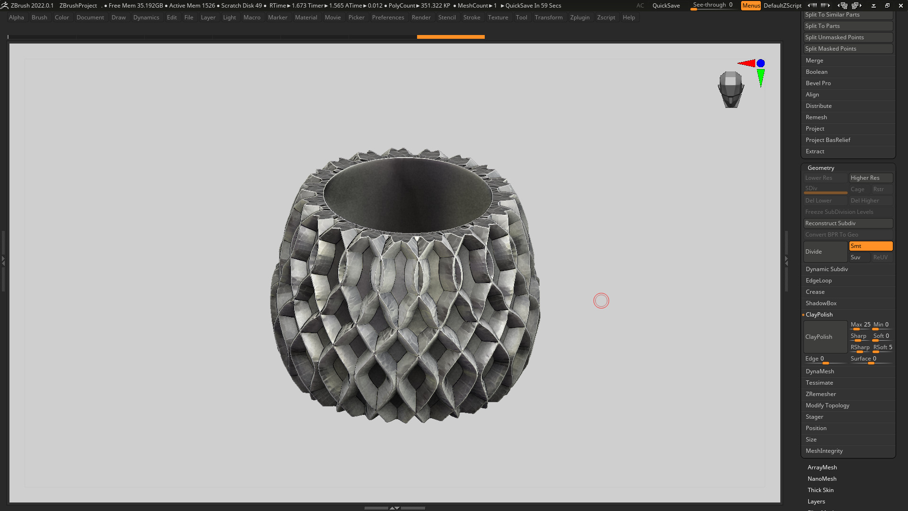Adjust the See-through slider
This screenshot has width=908, height=511.
(x=713, y=5)
